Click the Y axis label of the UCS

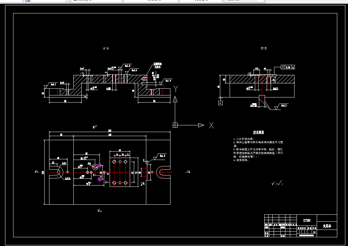pos(176,89)
